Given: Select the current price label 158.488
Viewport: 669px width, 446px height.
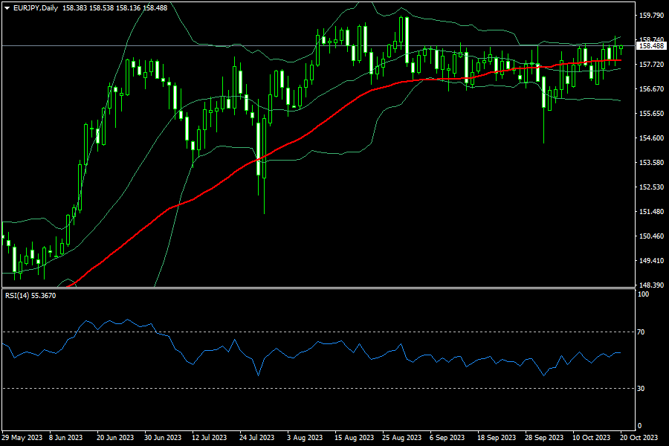Looking at the screenshot, I should click(652, 45).
